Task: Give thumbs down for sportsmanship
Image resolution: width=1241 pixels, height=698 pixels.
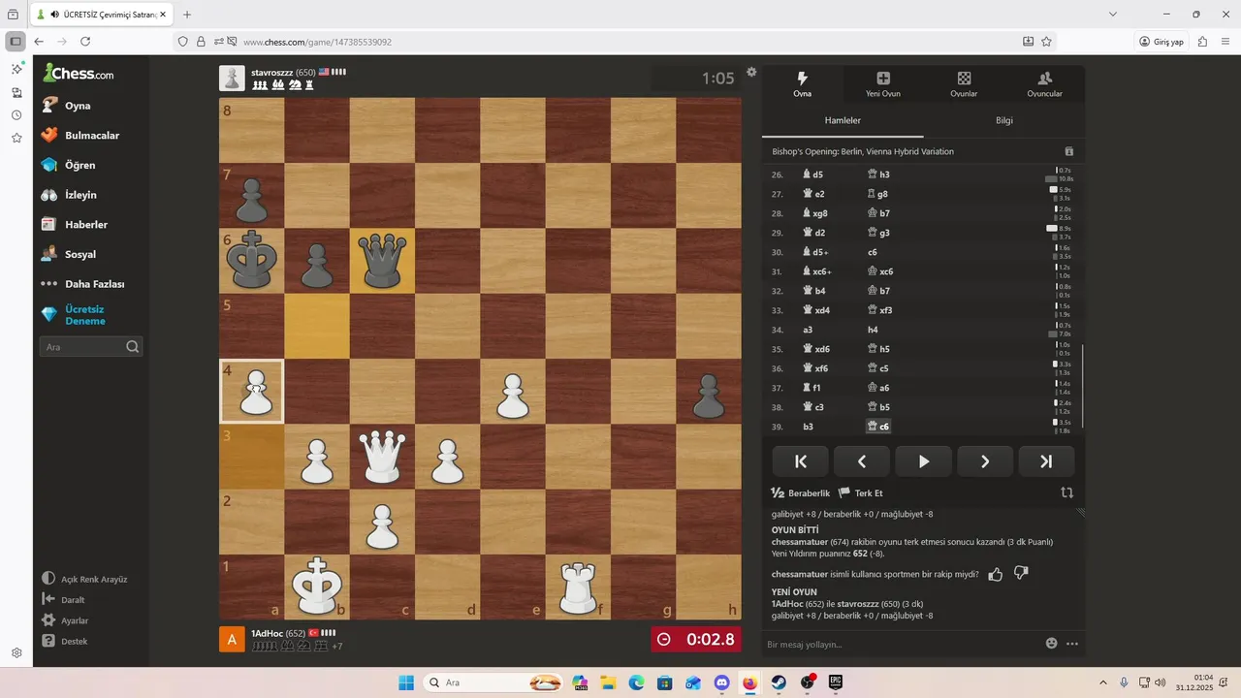Action: tap(1021, 574)
